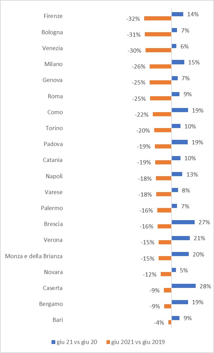This screenshot has width=214, height=353.
Task: Click the blue Milano bar (15%)
Action: coord(178,62)
